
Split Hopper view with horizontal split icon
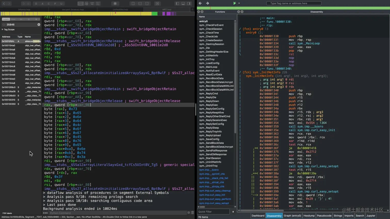click(140, 4)
